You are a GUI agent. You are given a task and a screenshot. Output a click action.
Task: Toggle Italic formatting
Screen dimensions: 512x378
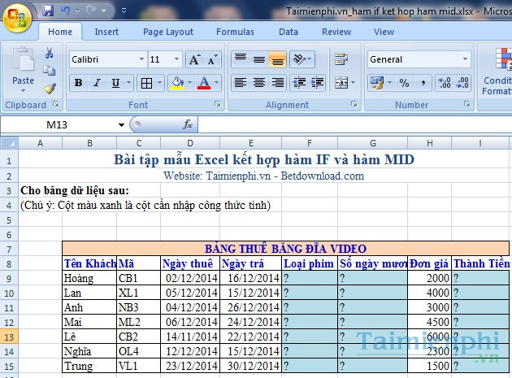(98, 83)
